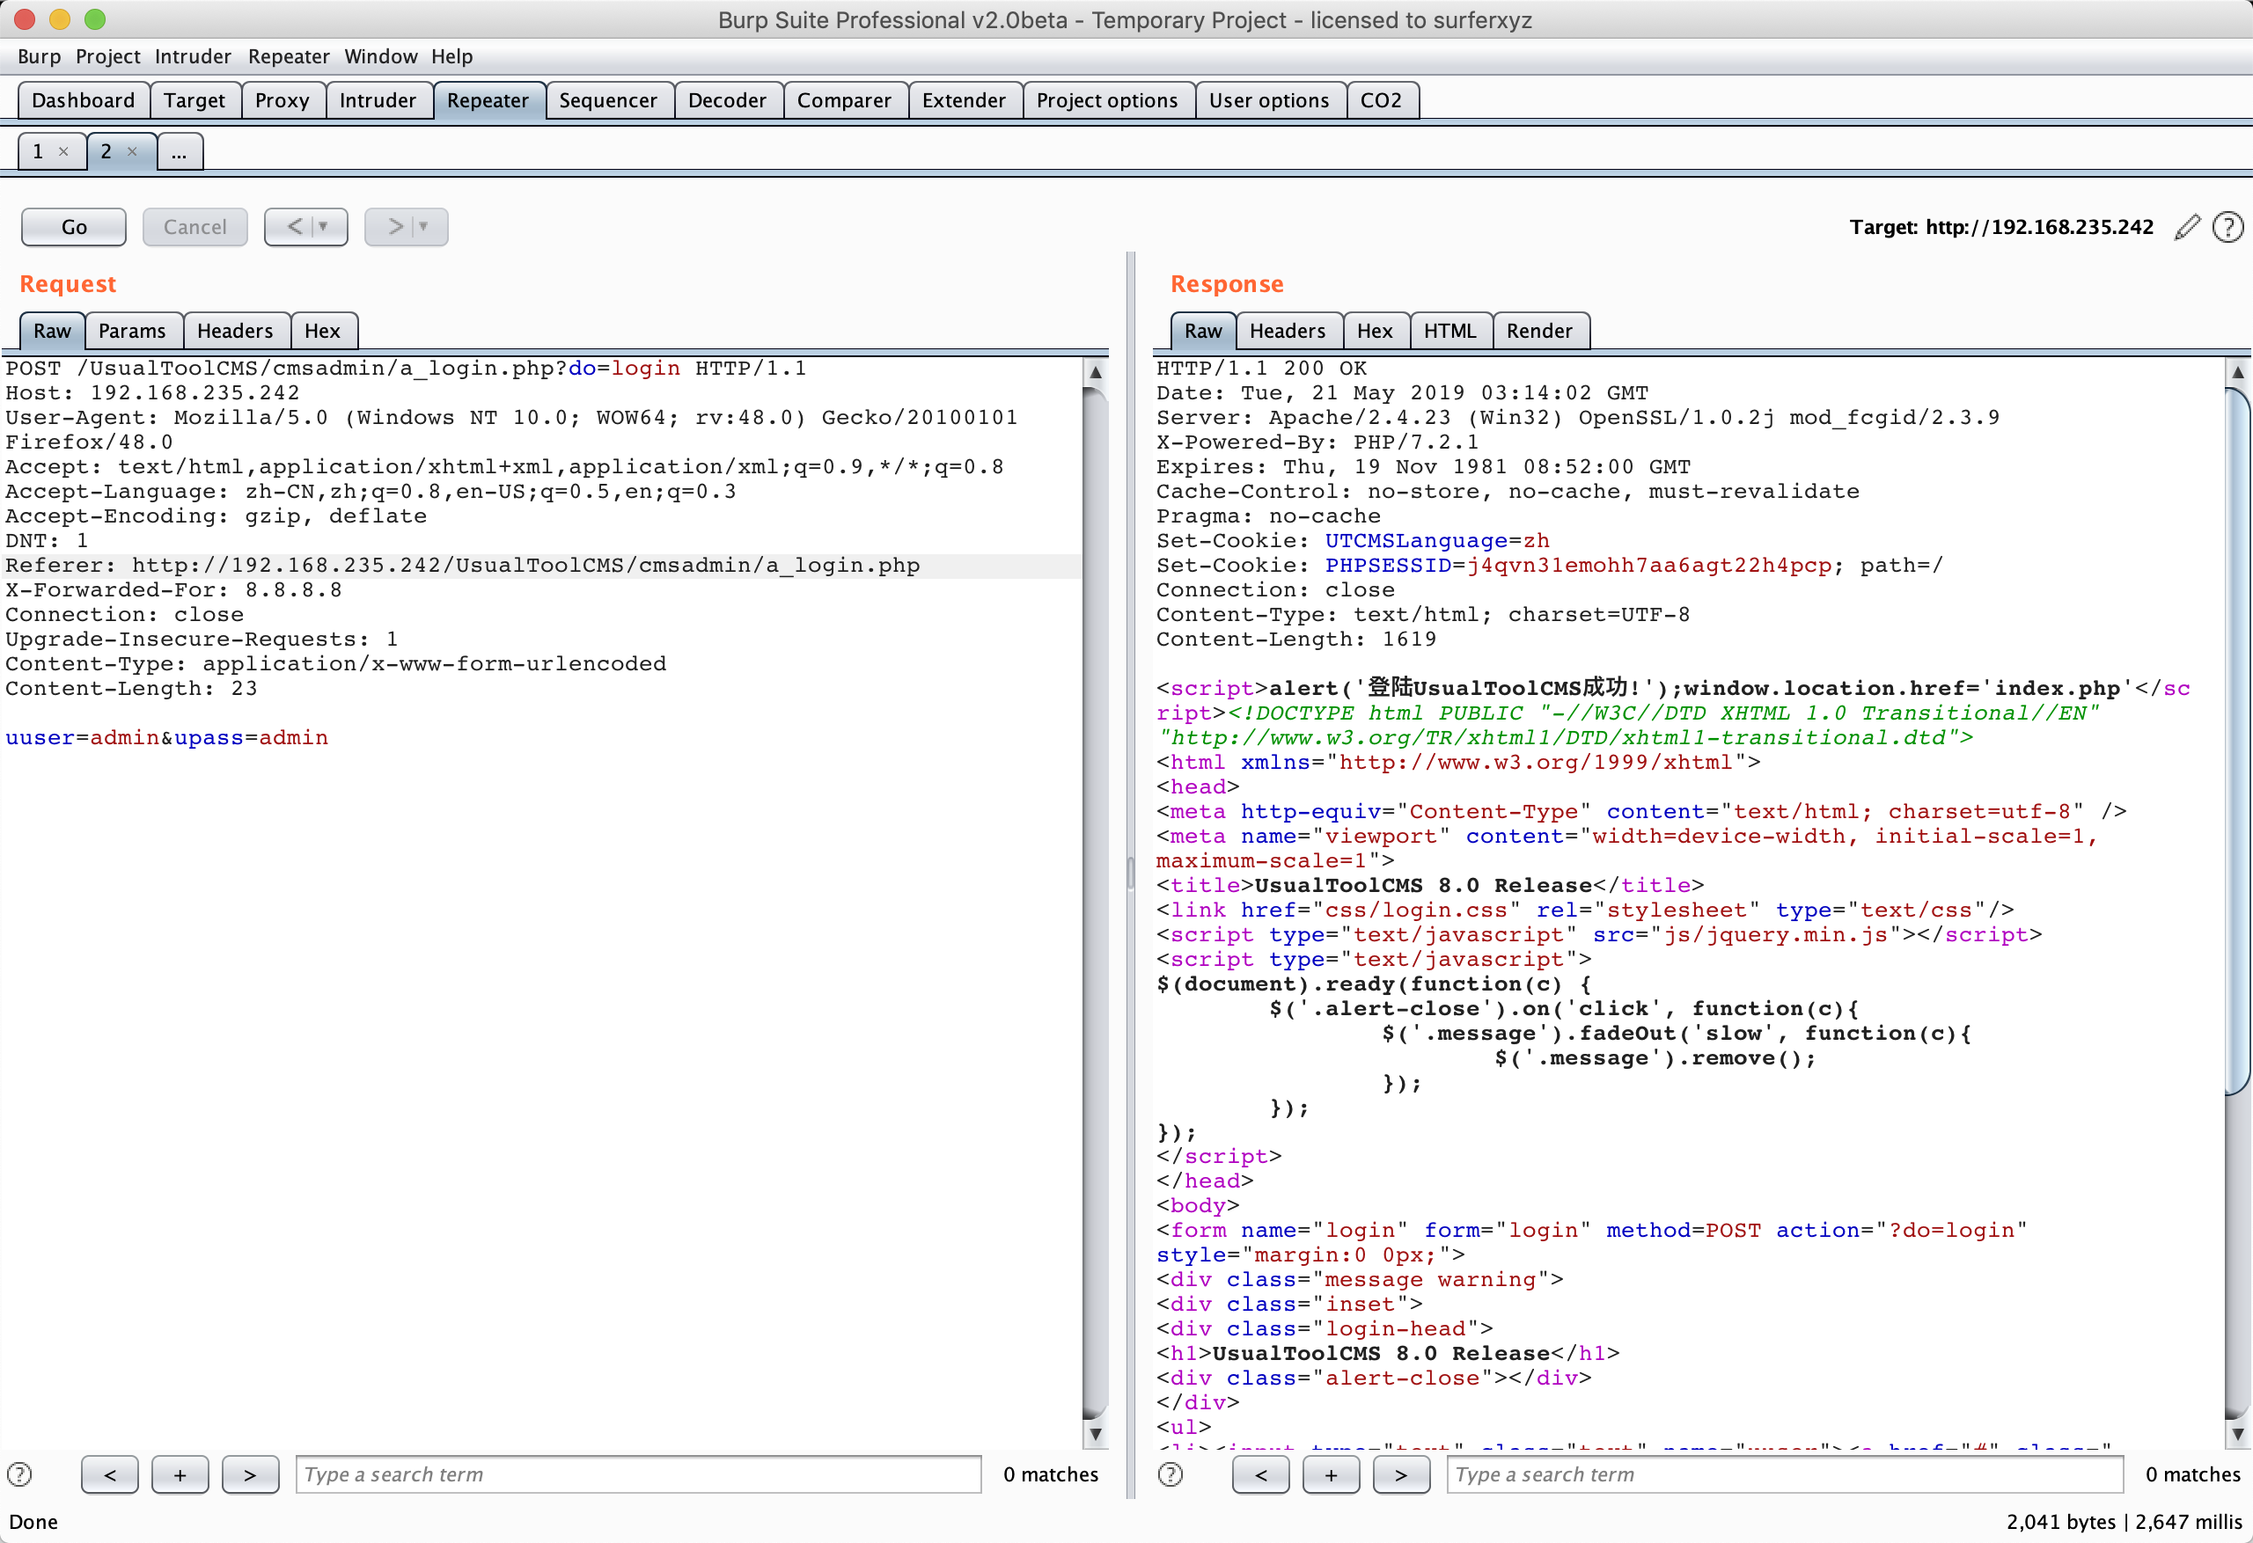Screen dimensions: 2253x1543
Task: Click the request body uuser=admin&upass=admin line
Action: pyautogui.click(x=166, y=737)
